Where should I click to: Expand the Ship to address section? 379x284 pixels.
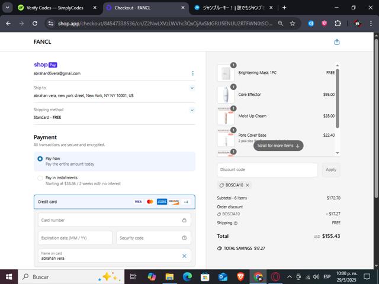point(192,88)
